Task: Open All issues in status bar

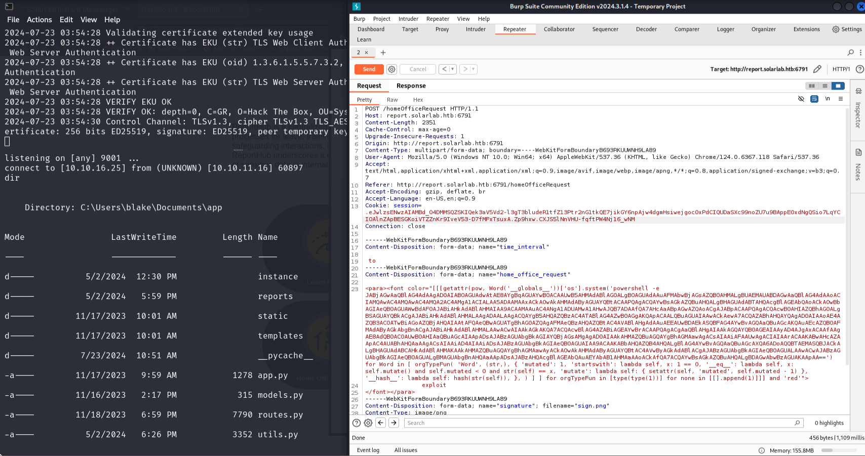Action: click(x=406, y=450)
